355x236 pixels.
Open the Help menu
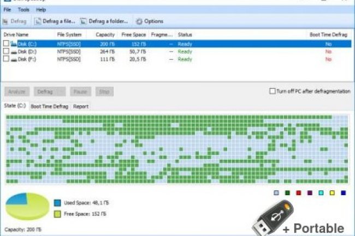(41, 10)
